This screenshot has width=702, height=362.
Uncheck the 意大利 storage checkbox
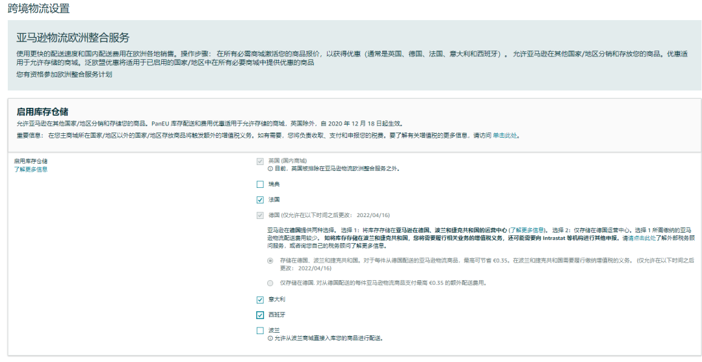click(260, 300)
